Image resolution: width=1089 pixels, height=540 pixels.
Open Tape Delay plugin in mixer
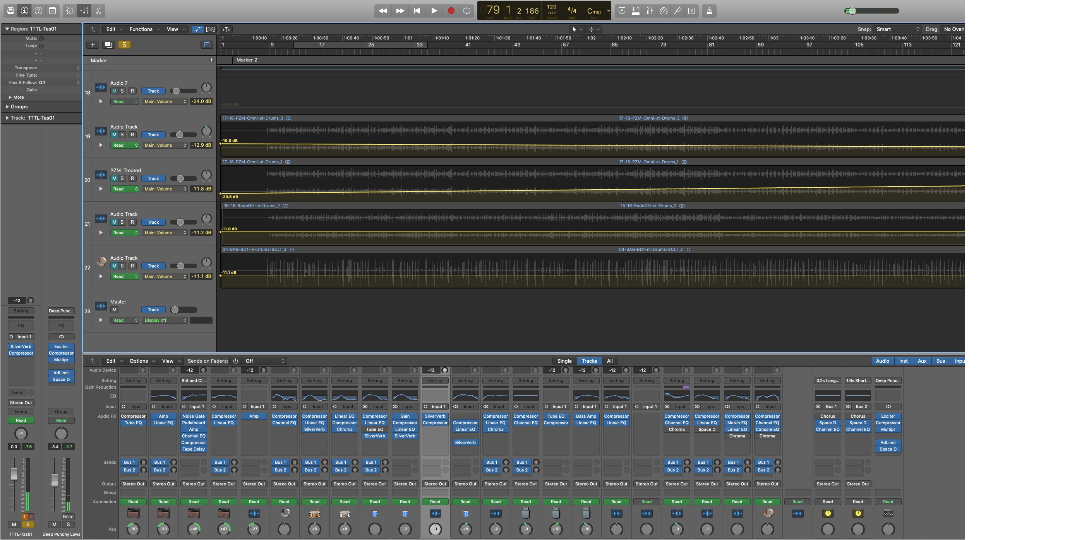click(194, 449)
